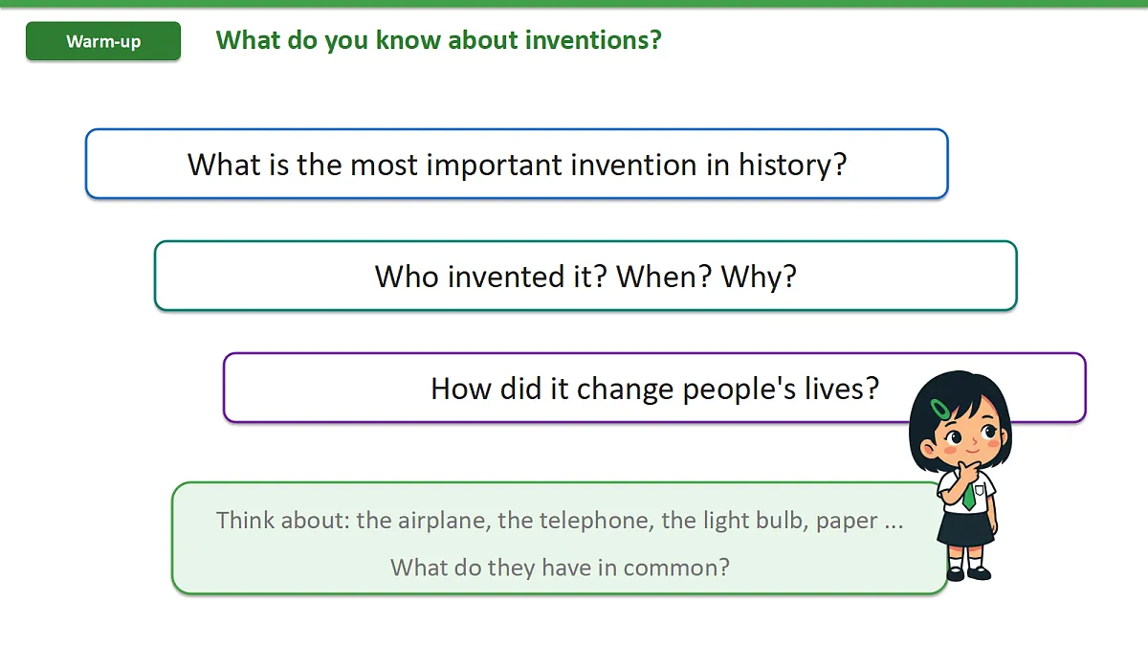1148x646 pixels.
Task: Click the girl's black shoes
Action: click(x=968, y=572)
